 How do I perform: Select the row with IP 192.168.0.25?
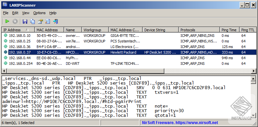[129, 41]
